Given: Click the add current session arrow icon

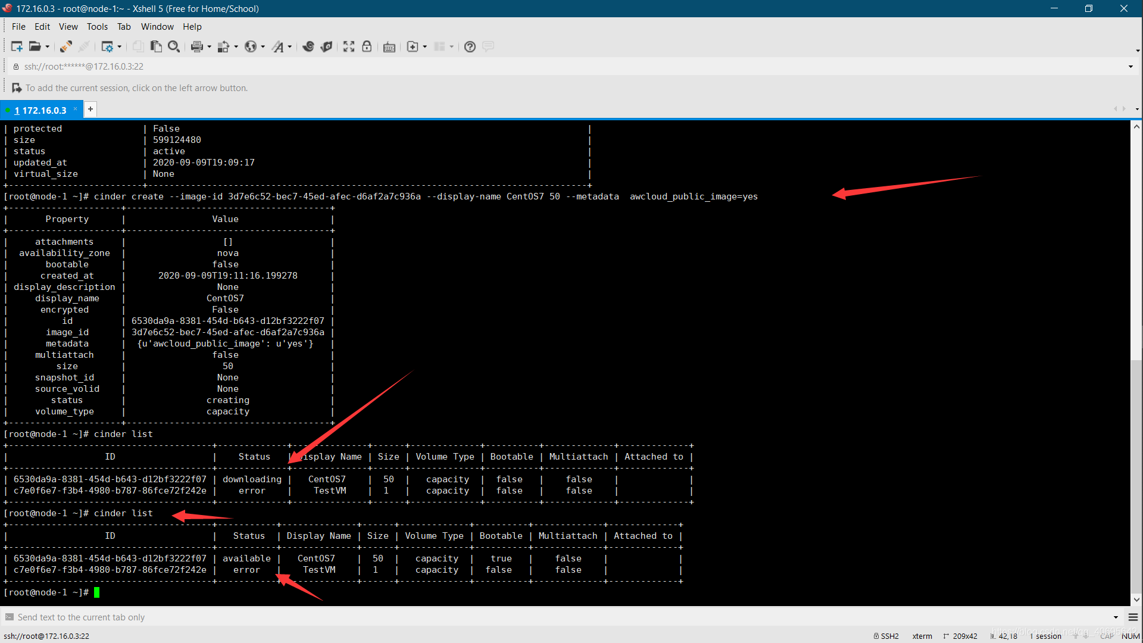Looking at the screenshot, I should pos(17,88).
